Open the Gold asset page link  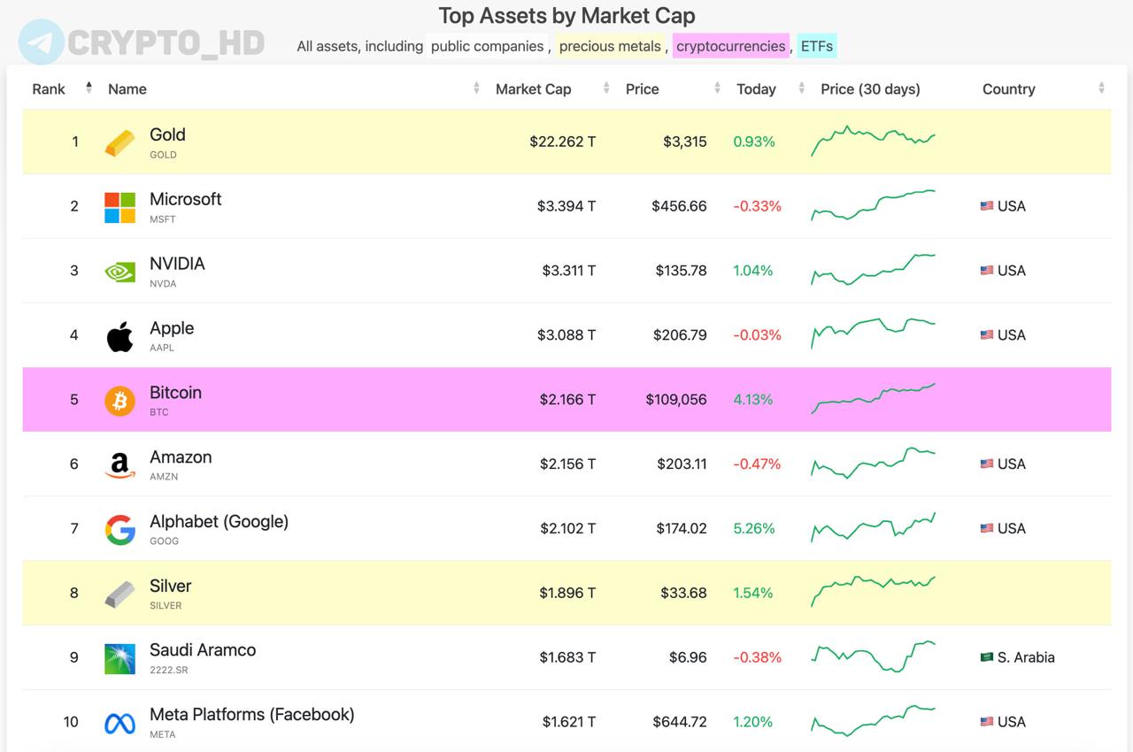tap(167, 134)
